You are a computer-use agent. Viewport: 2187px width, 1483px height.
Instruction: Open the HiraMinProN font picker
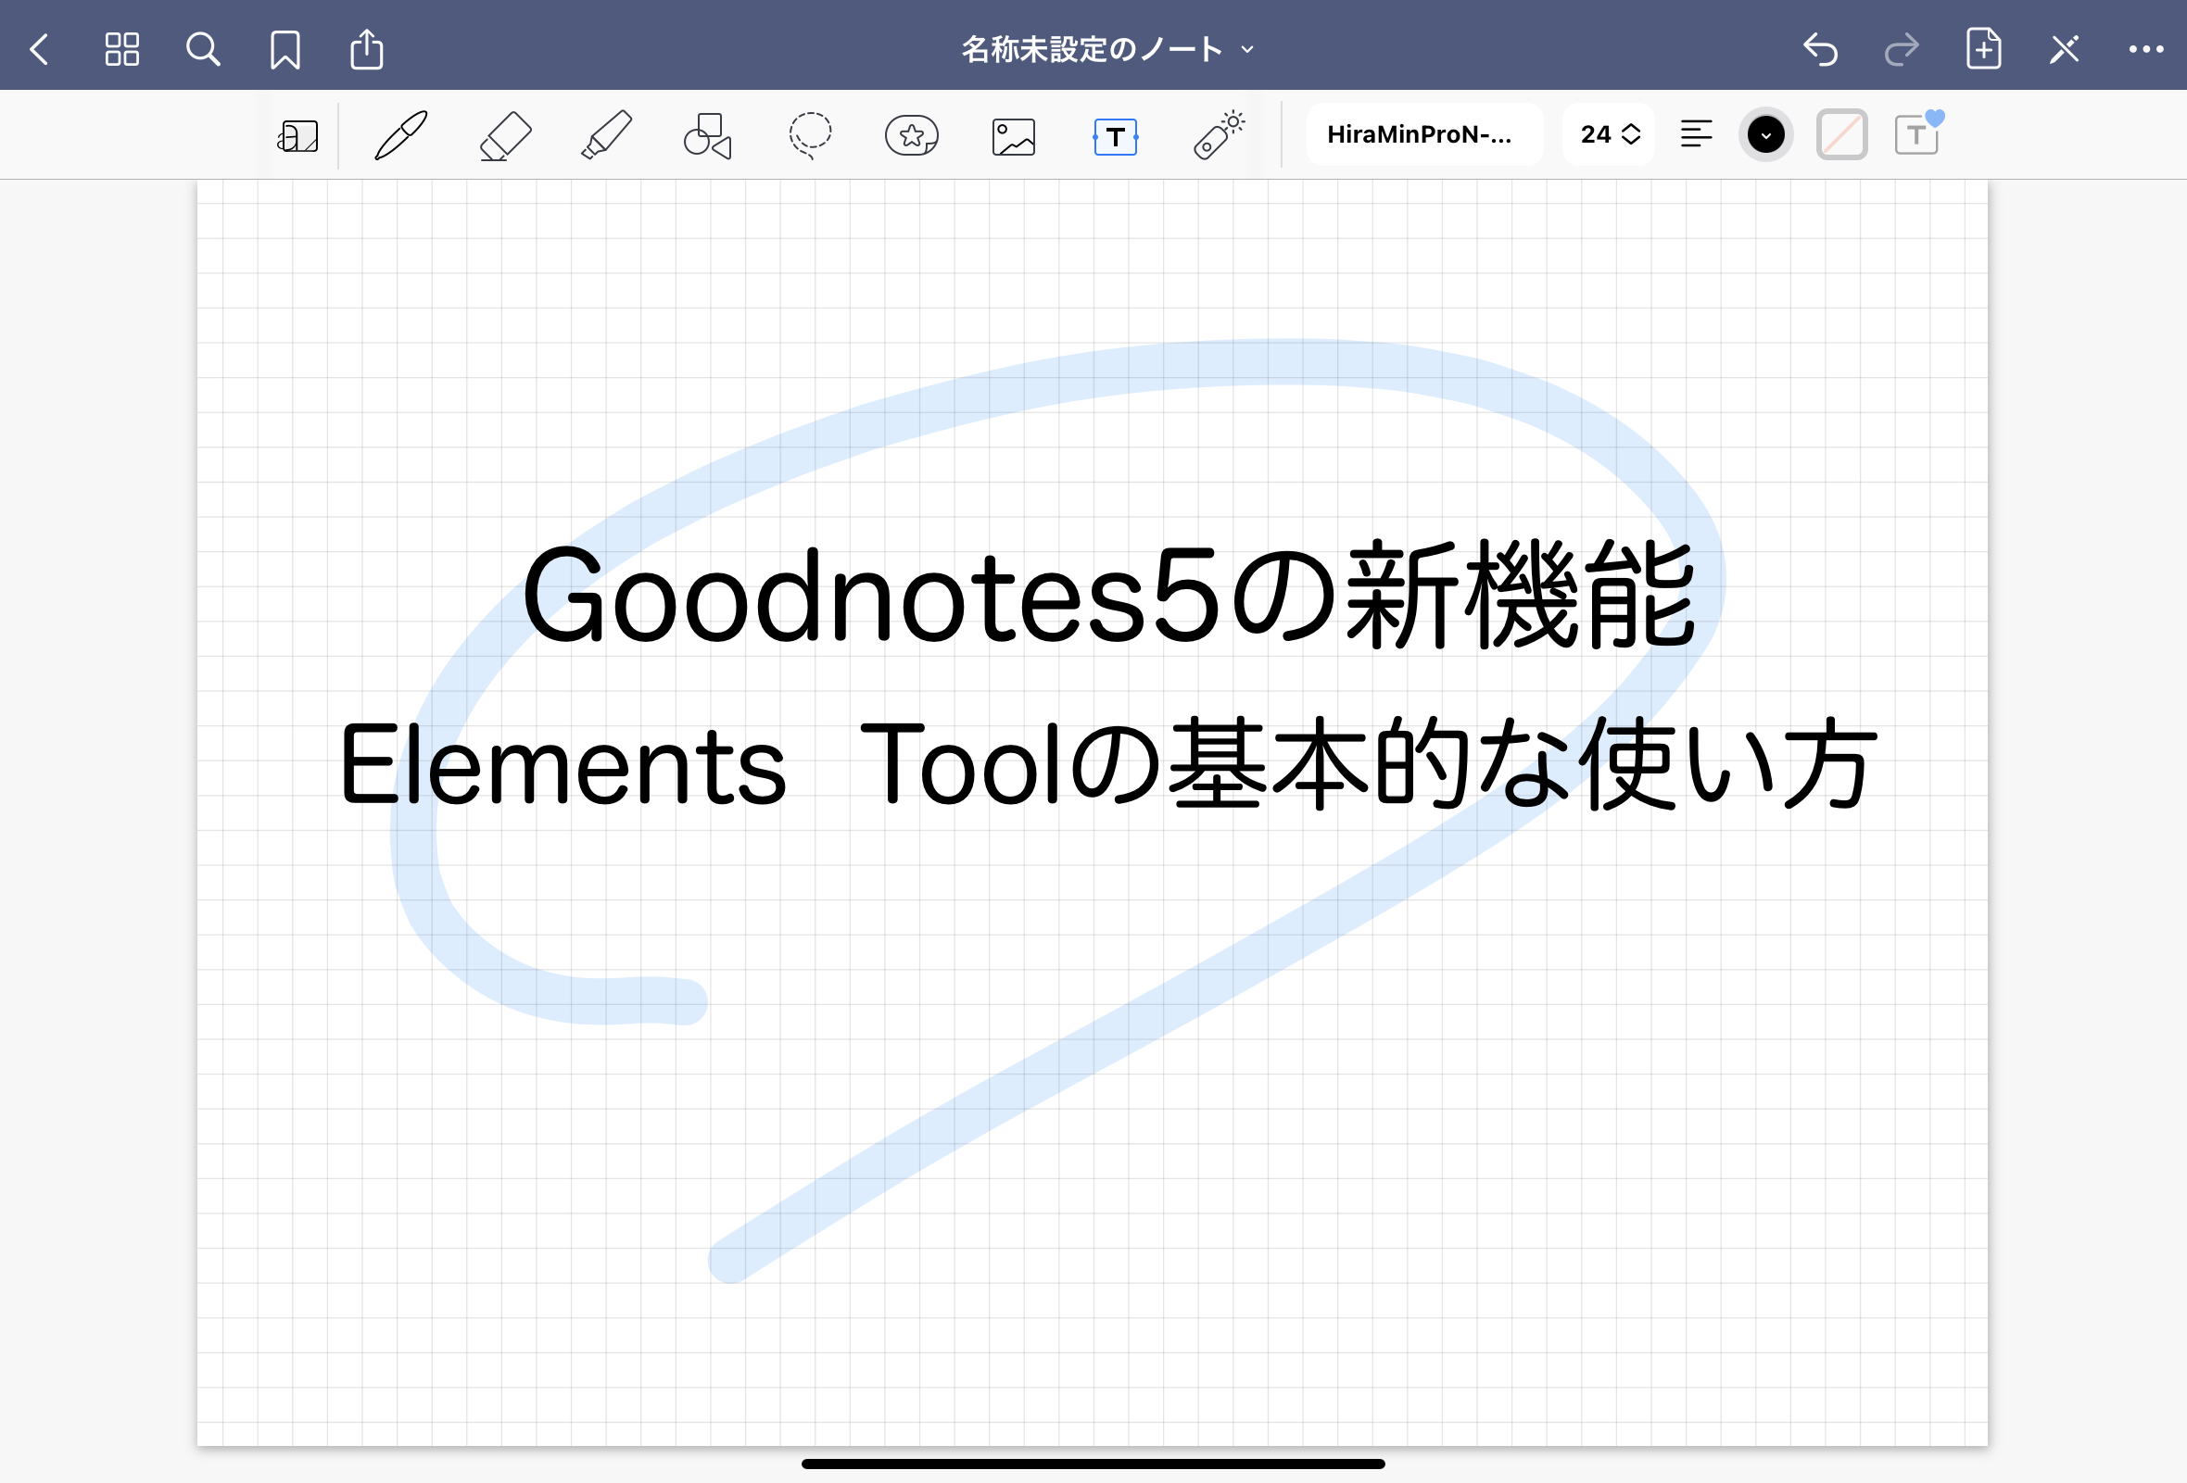1423,134
